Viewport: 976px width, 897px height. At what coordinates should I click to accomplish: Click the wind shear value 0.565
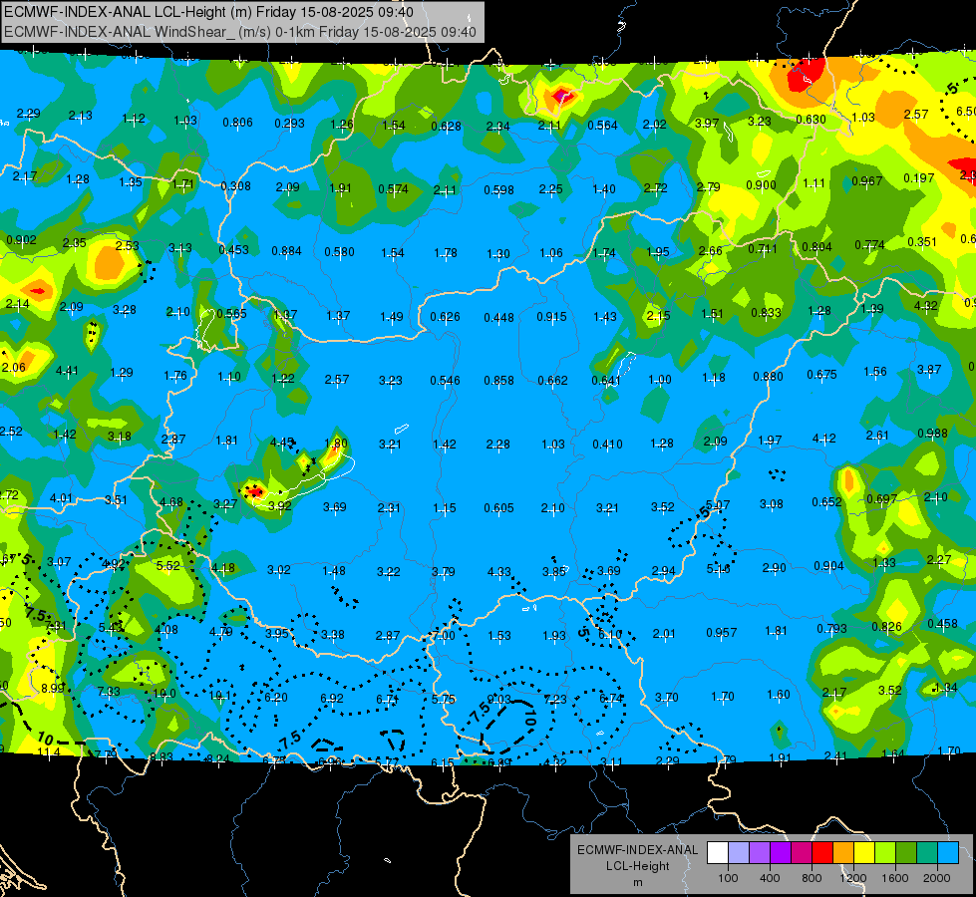click(x=231, y=314)
